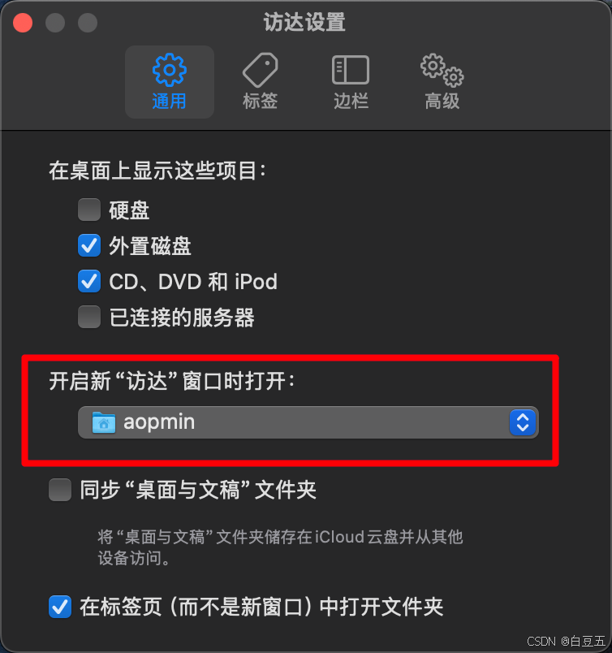Open the 边栏 sidebar icon
Image resolution: width=612 pixels, height=653 pixels.
(x=351, y=70)
